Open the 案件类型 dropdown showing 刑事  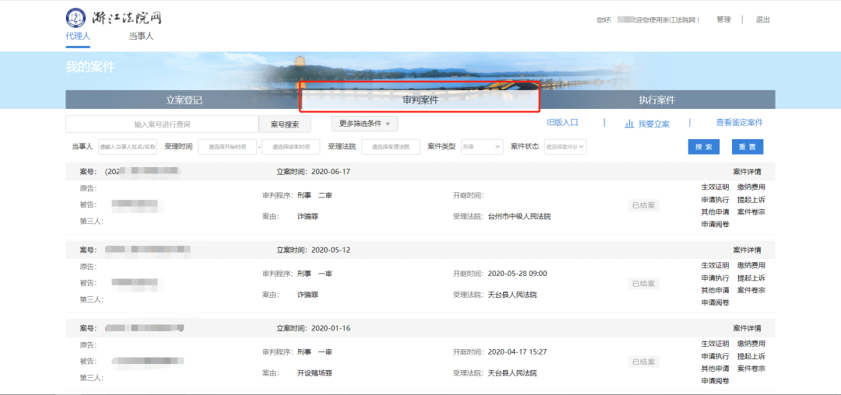click(482, 147)
